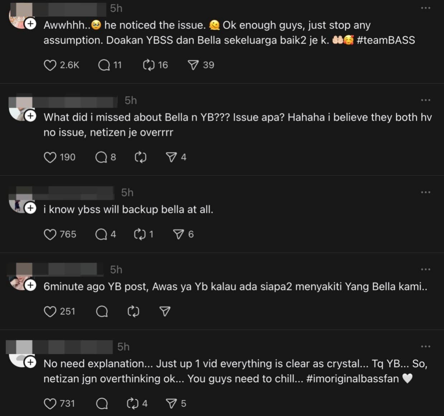Follow the author of "No need explanation" post
The width and height of the screenshot is (444, 416).
tap(30, 362)
